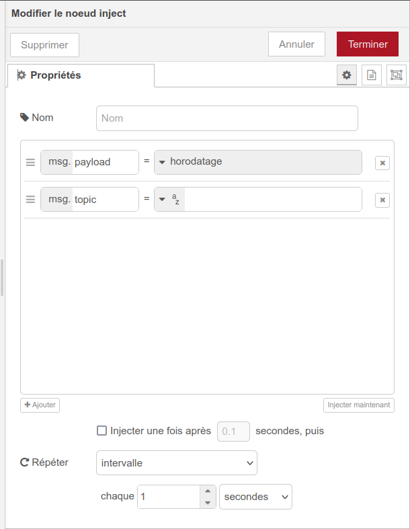
Task: Switch to the Propriétés tab
Action: 81,75
